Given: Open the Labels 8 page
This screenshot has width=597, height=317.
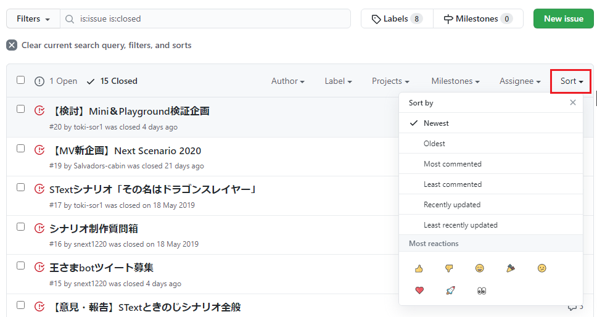Looking at the screenshot, I should tap(397, 19).
